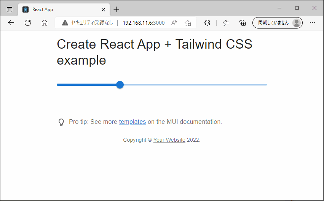Close the React App tab

point(103,9)
